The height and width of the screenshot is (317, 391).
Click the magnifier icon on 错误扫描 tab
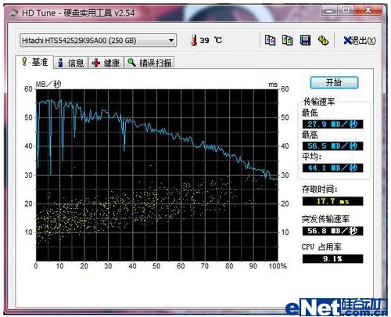[131, 63]
